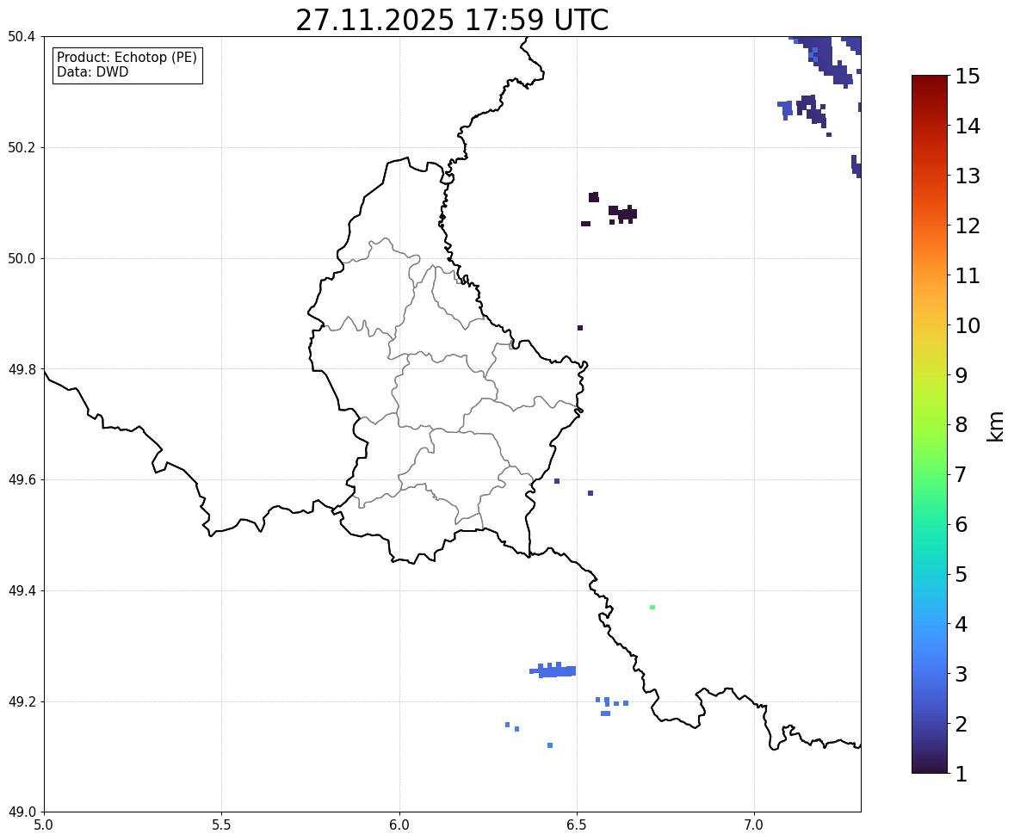
Task: Click the colorbar label '10'
Action: [968, 325]
